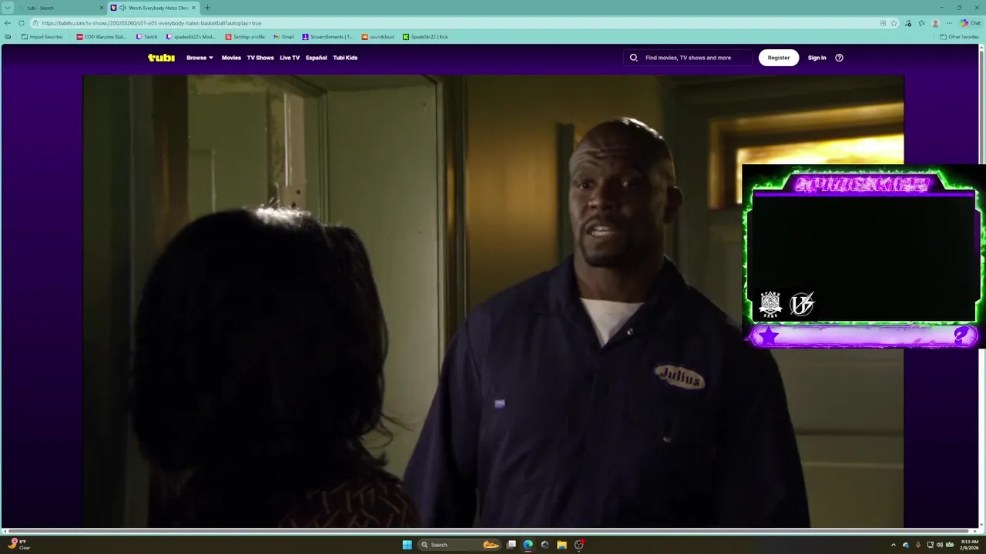Click the microphone tray icon

pos(917,545)
